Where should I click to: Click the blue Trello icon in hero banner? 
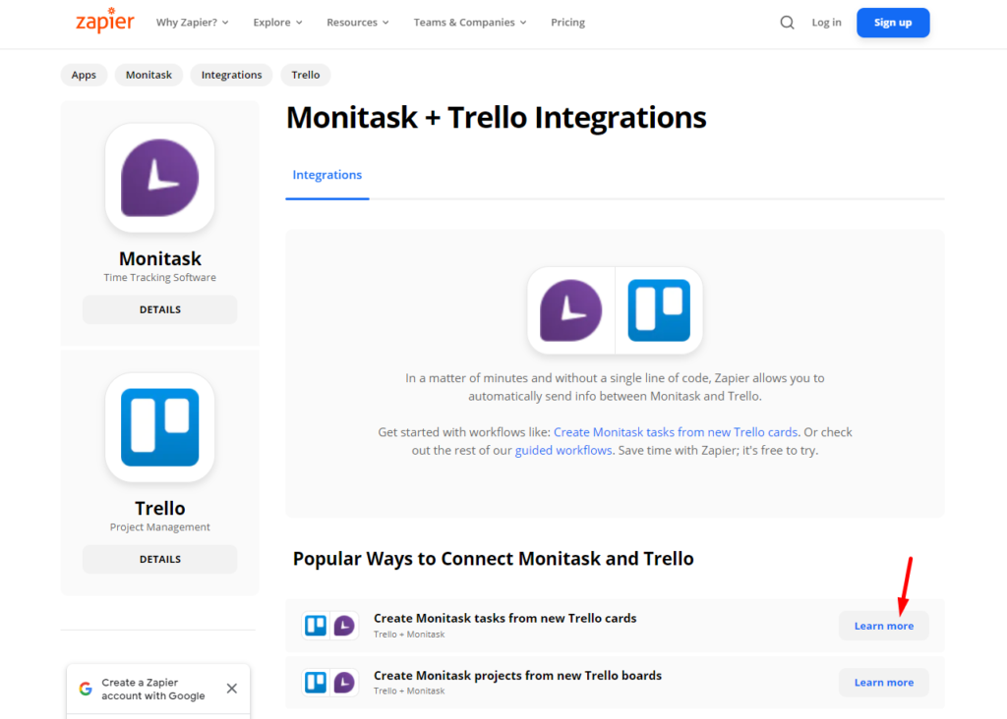(659, 310)
